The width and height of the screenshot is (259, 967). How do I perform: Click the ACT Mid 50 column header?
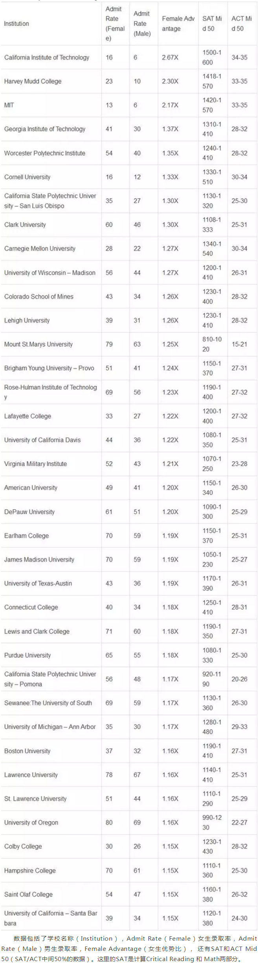pos(241,24)
